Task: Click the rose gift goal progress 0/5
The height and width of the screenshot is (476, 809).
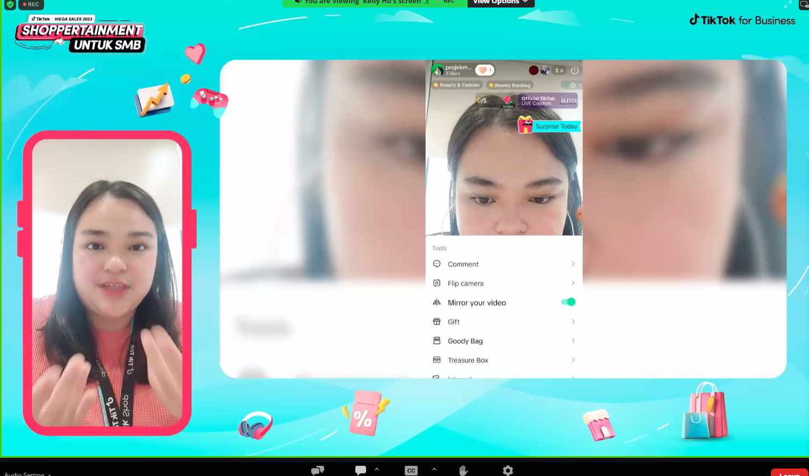Action: (x=482, y=100)
